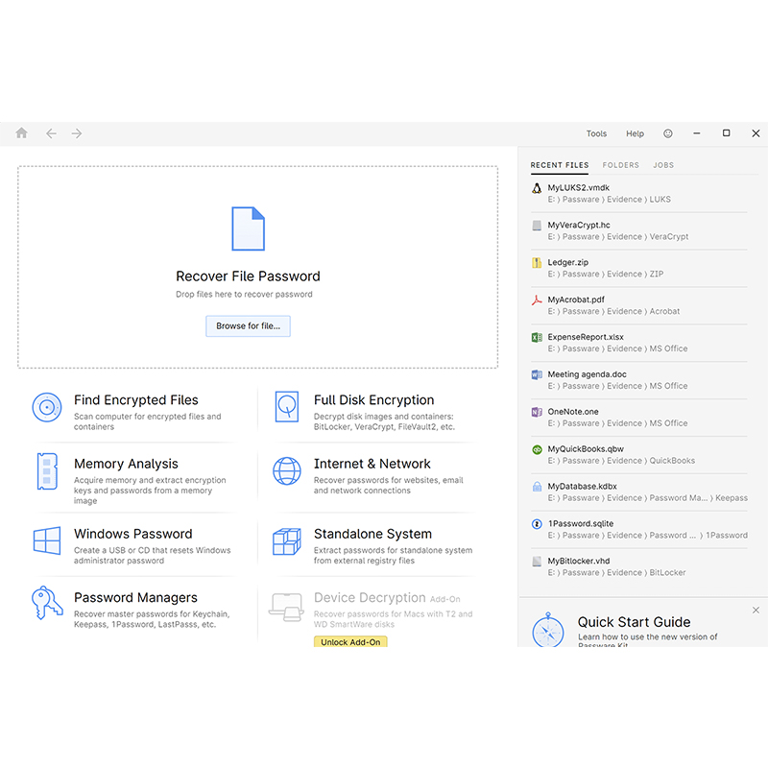Image resolution: width=768 pixels, height=768 pixels.
Task: Select recent file 1Password.sqlite
Action: point(639,529)
